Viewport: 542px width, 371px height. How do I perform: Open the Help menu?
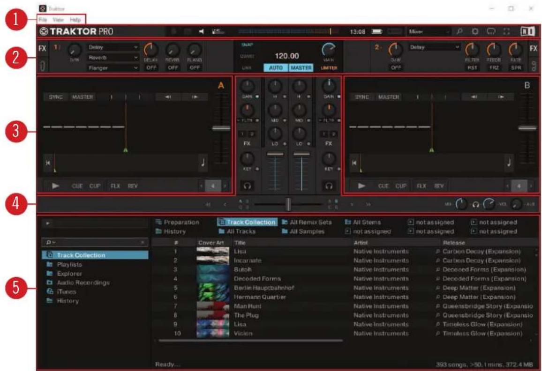click(x=75, y=20)
